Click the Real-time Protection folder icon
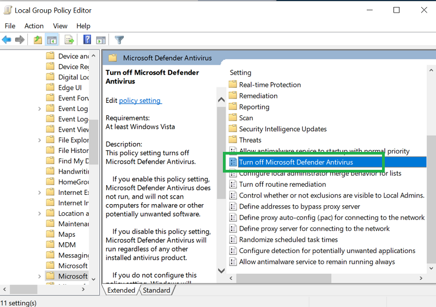 (233, 84)
